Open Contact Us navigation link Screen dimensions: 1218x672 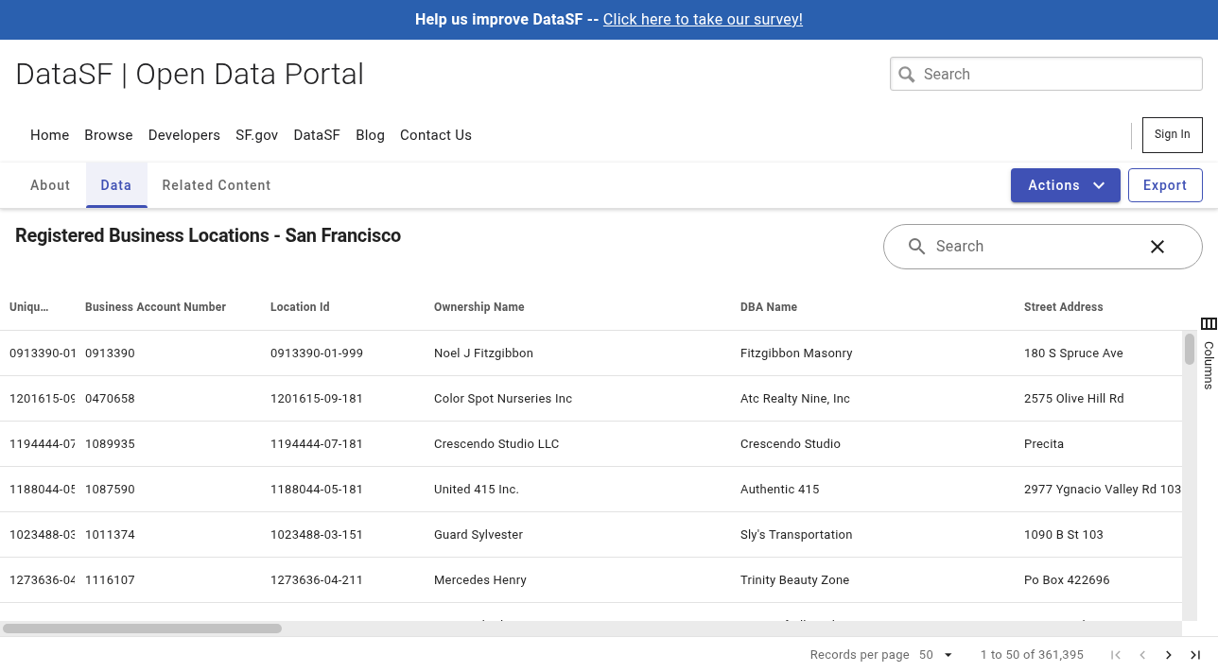tap(436, 135)
